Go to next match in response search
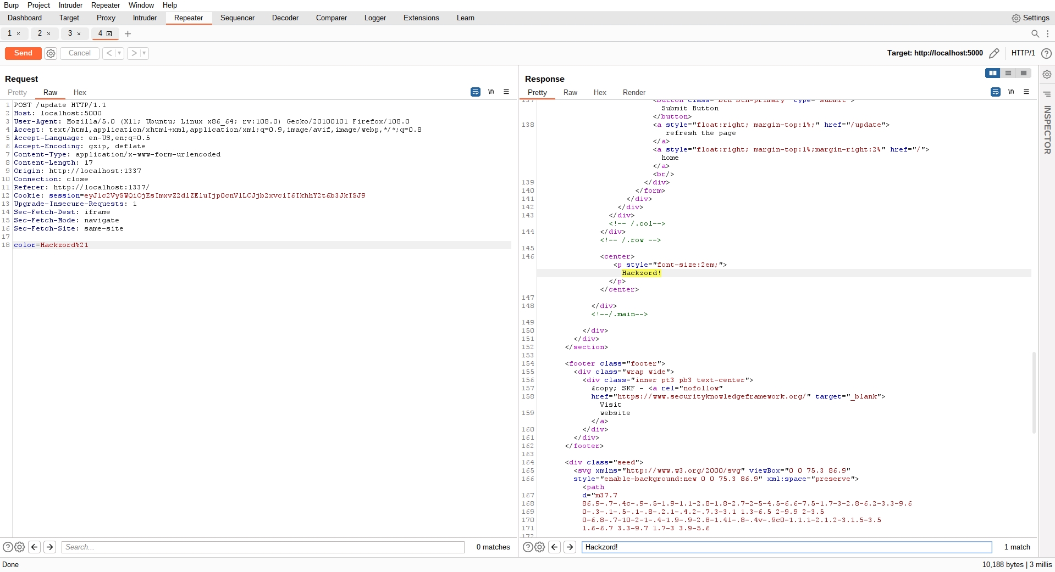Viewport: 1055px width, 572px height. [x=570, y=547]
